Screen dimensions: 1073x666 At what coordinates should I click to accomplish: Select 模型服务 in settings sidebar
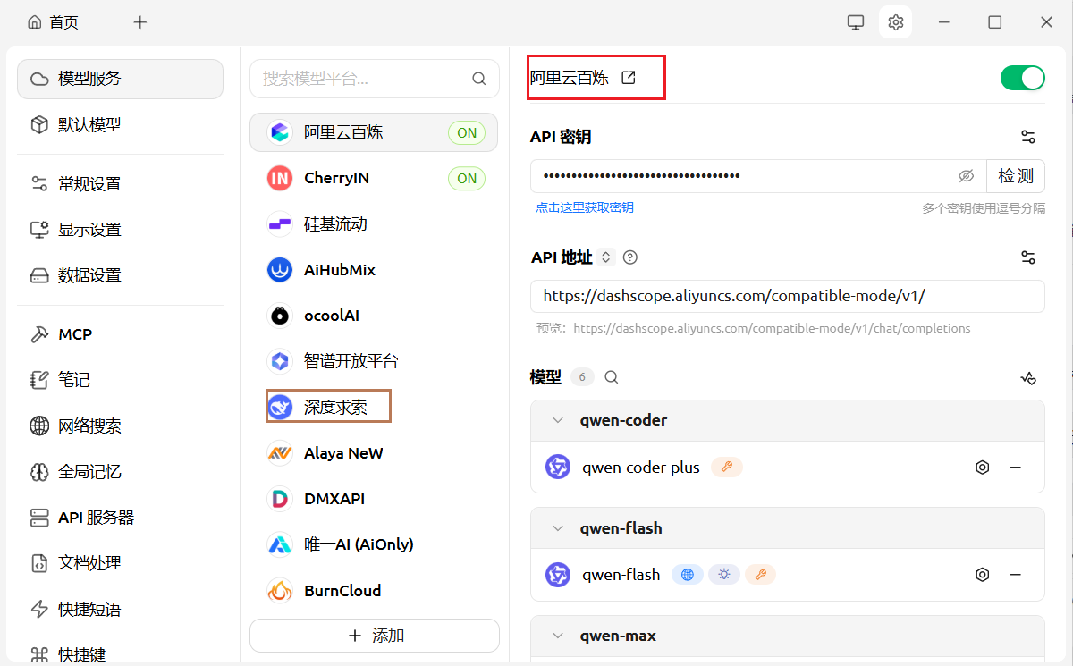point(120,79)
